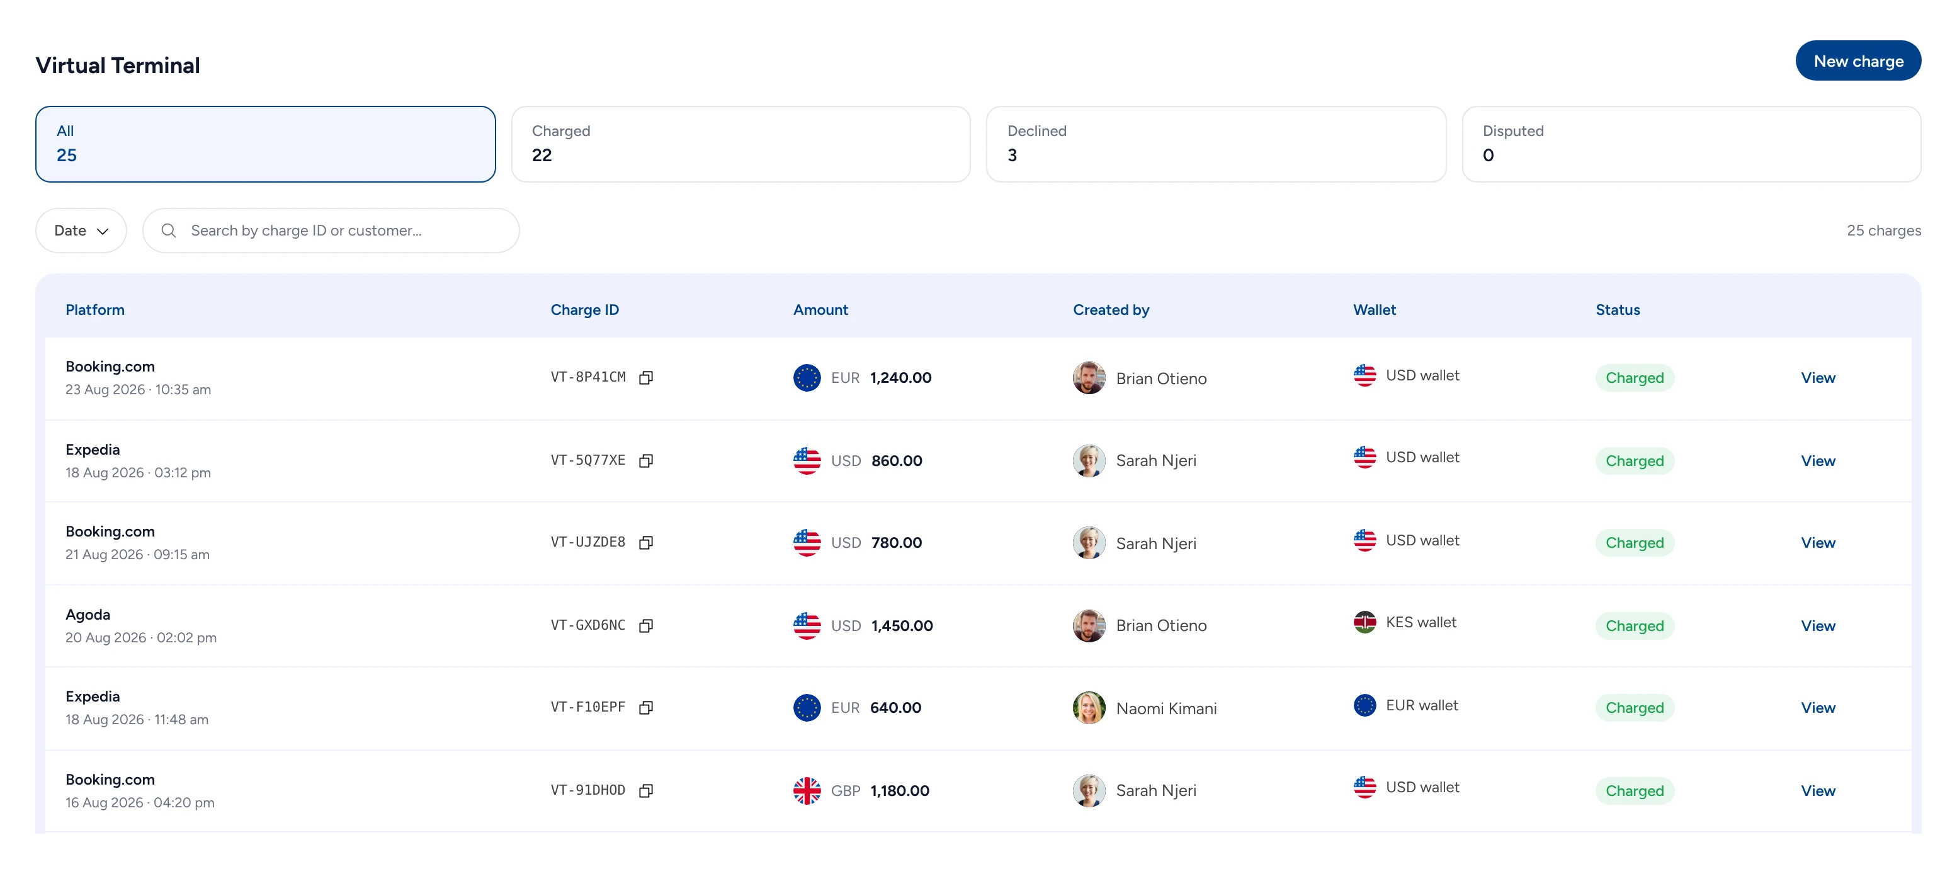Create a New charge
Screen dimensions: 1957x869
click(1858, 61)
